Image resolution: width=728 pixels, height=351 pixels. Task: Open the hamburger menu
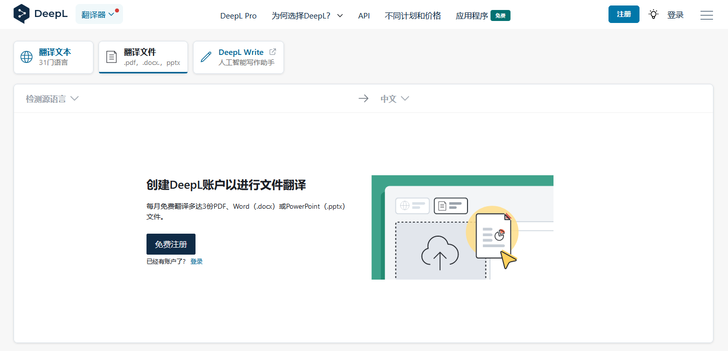[x=706, y=15]
